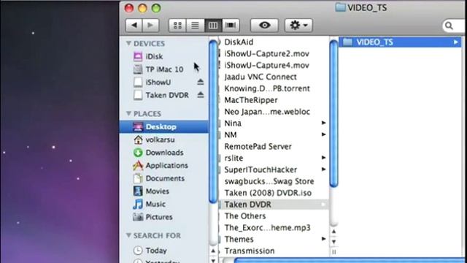Eject the Taken DVDR volume
Screen dimensions: 467x263
(x=201, y=95)
